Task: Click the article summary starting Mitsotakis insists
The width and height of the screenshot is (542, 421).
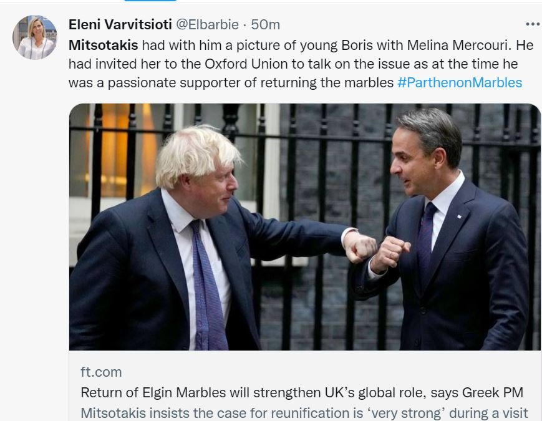Action: point(304,413)
